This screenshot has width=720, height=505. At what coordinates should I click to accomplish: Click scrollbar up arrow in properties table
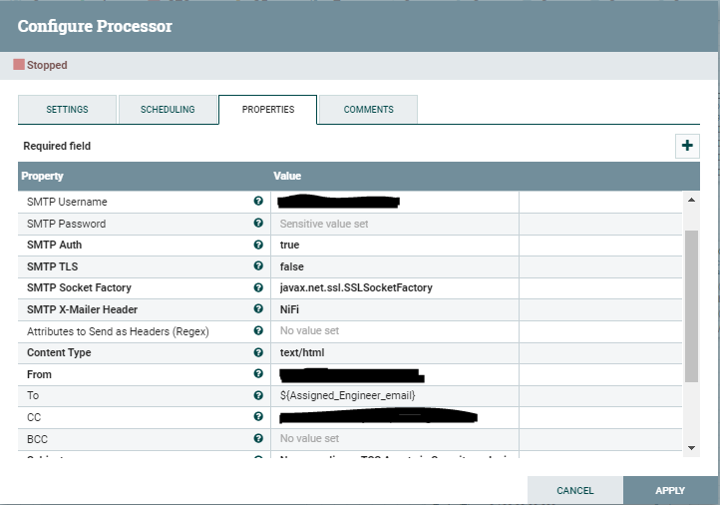(691, 200)
